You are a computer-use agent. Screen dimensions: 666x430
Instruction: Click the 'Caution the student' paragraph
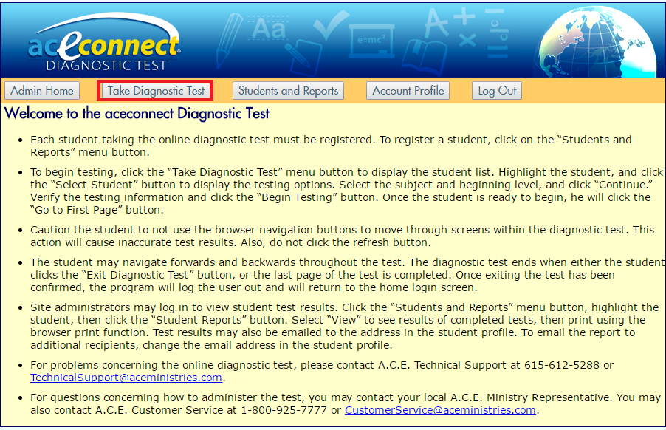[x=343, y=236]
